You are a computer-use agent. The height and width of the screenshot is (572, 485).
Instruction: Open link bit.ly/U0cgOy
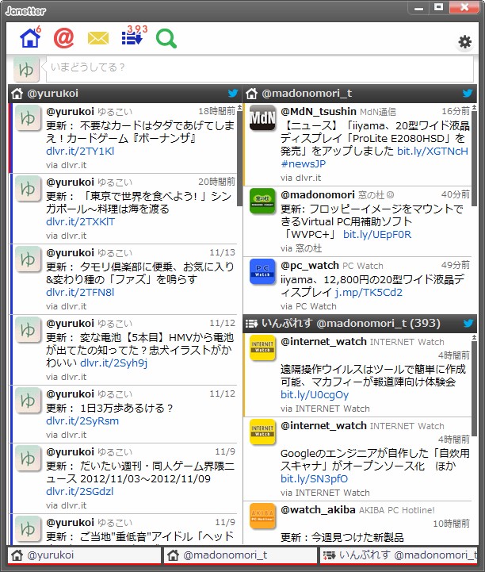click(315, 395)
